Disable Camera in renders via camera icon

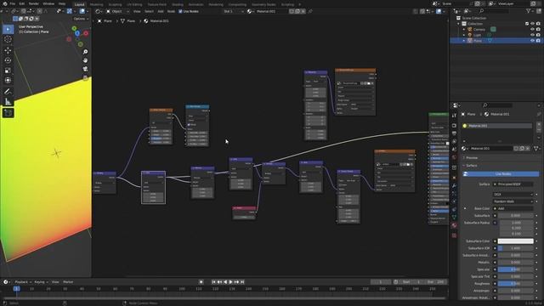(538, 30)
